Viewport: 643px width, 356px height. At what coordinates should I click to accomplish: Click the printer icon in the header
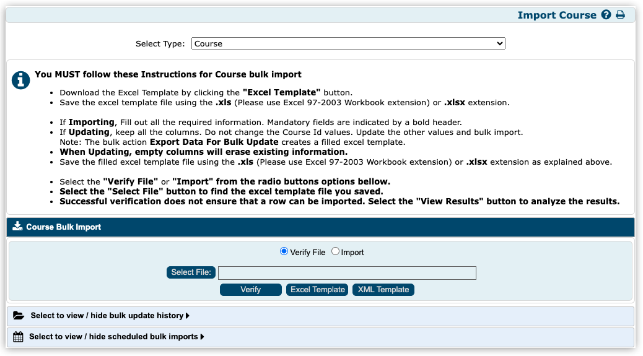tap(620, 15)
